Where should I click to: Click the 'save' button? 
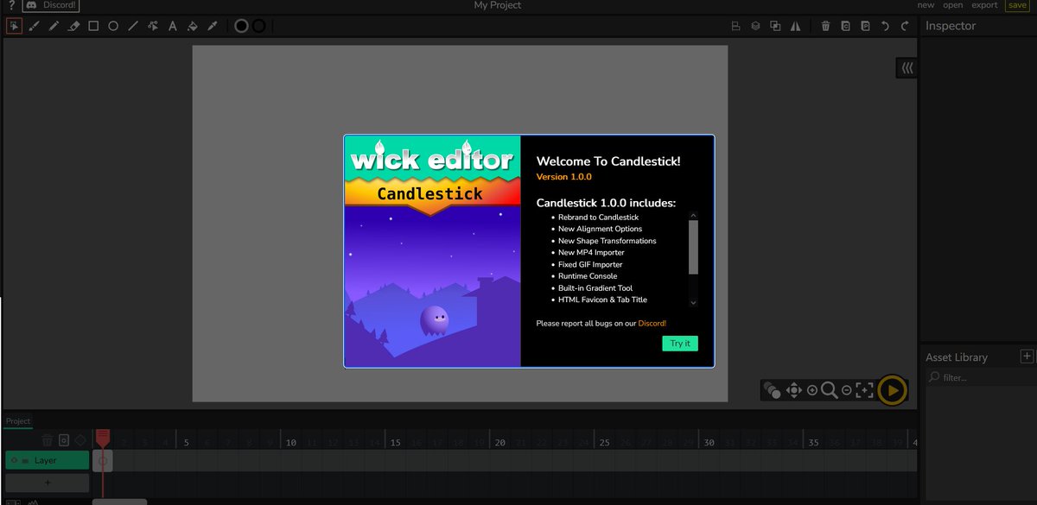pyautogui.click(x=1017, y=5)
